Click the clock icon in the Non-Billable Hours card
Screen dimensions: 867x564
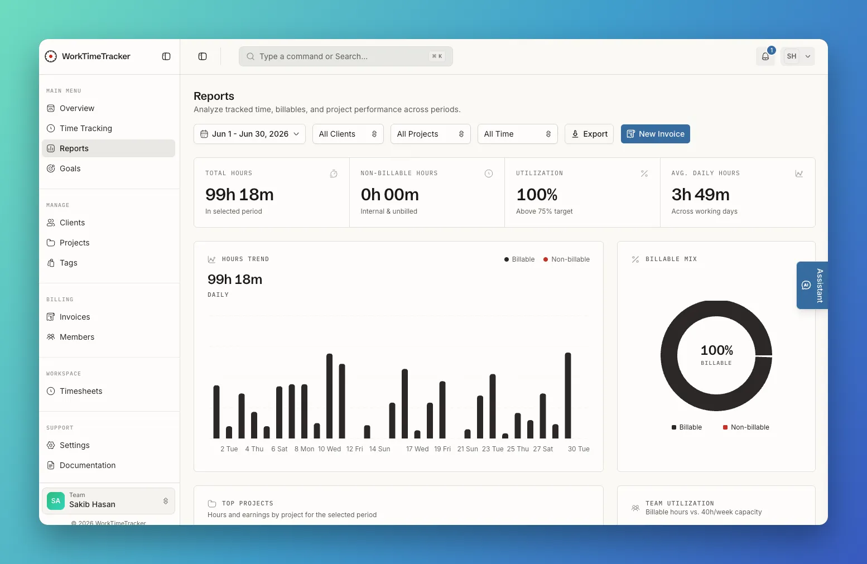point(489,173)
